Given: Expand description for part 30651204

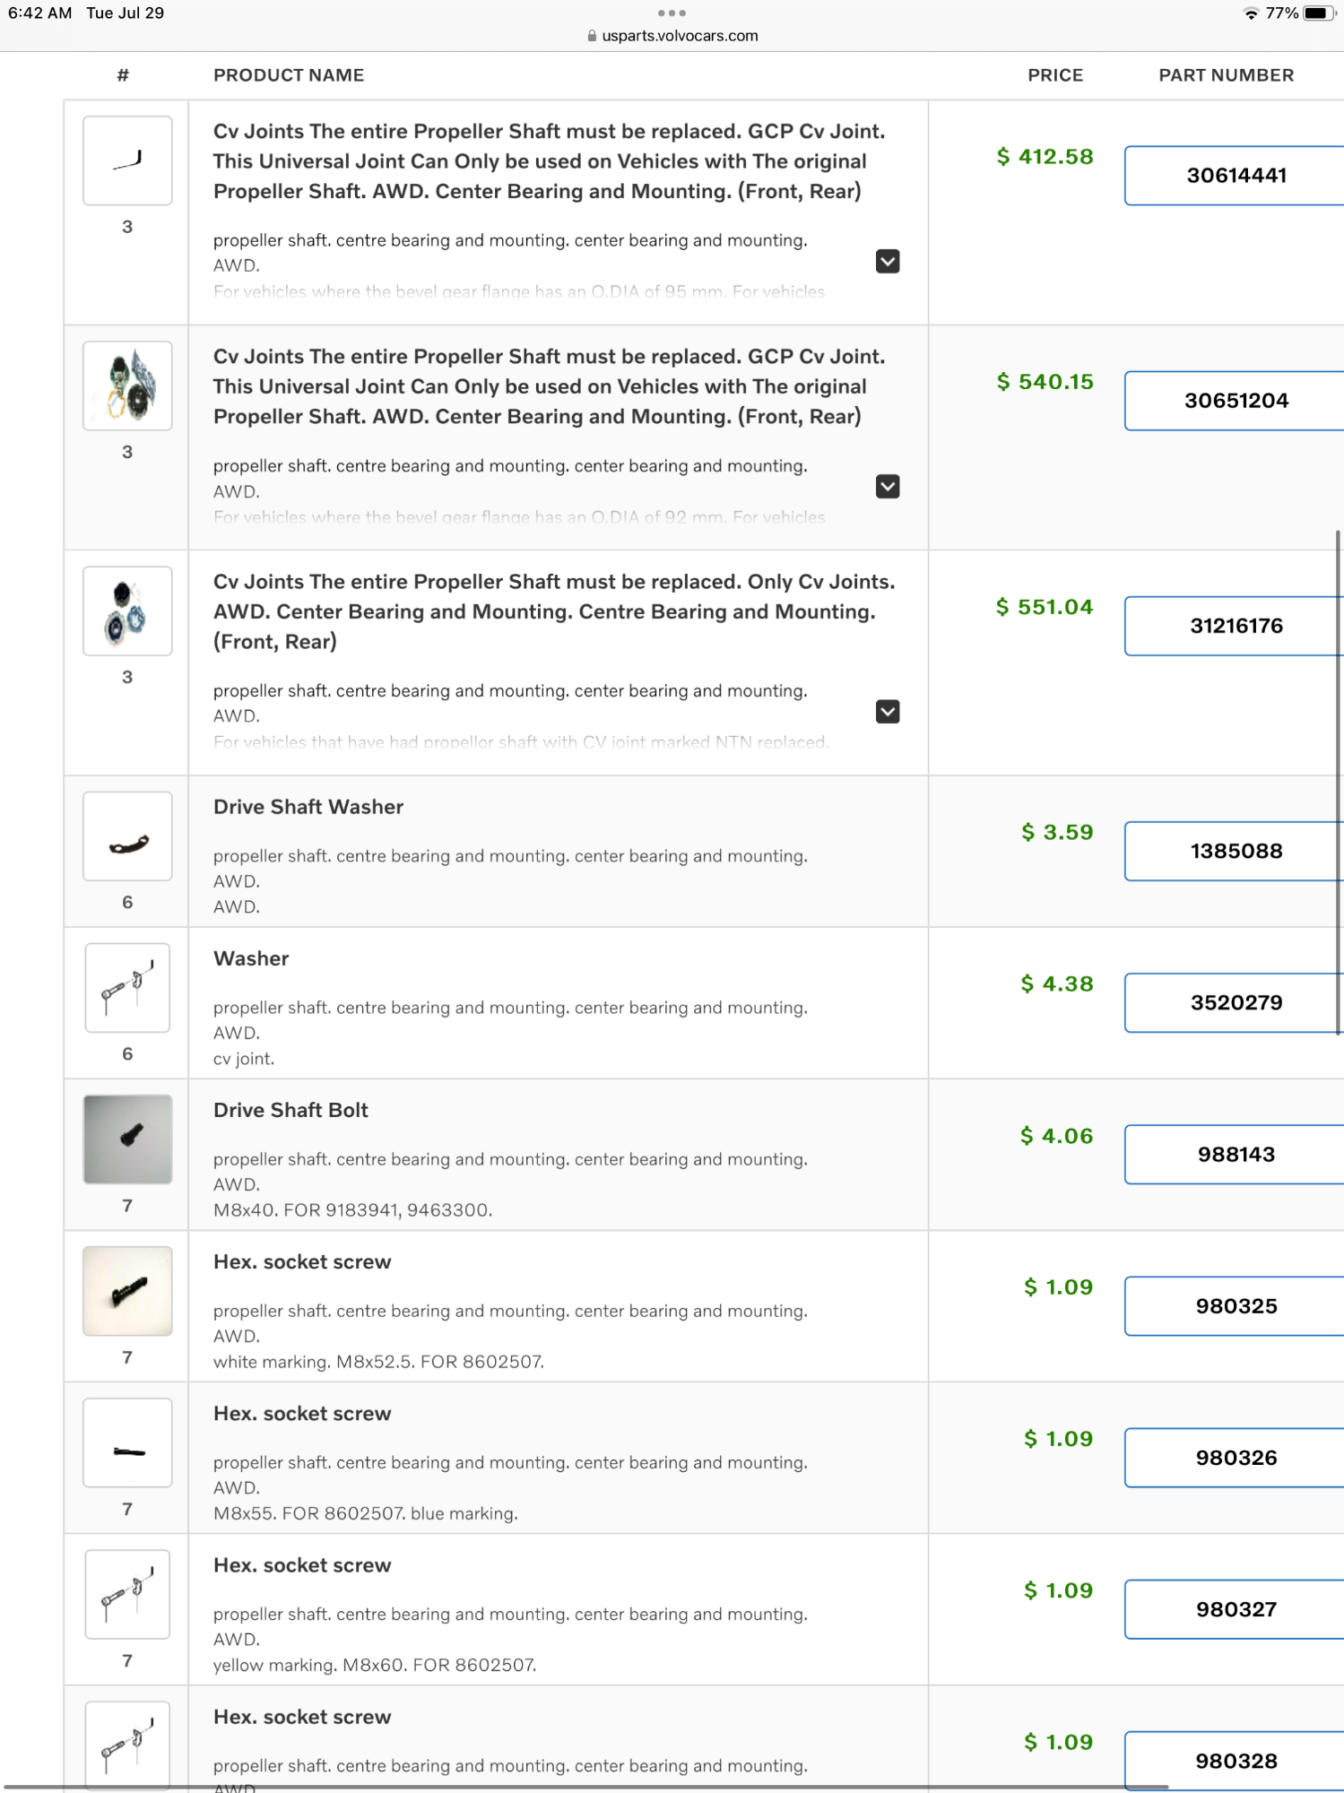Looking at the screenshot, I should (x=887, y=486).
